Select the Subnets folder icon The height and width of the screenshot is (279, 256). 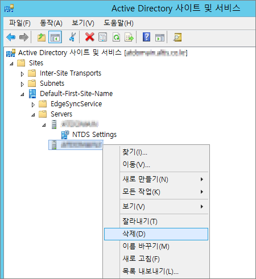point(32,84)
